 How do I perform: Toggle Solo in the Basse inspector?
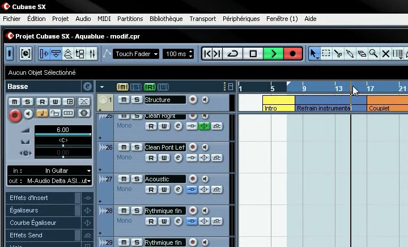click(27, 101)
